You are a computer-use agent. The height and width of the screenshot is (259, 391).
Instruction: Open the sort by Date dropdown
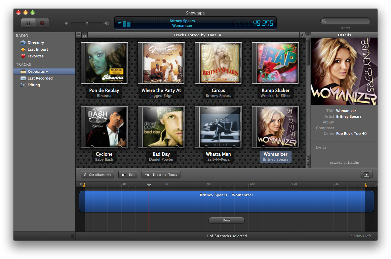pyautogui.click(x=214, y=35)
